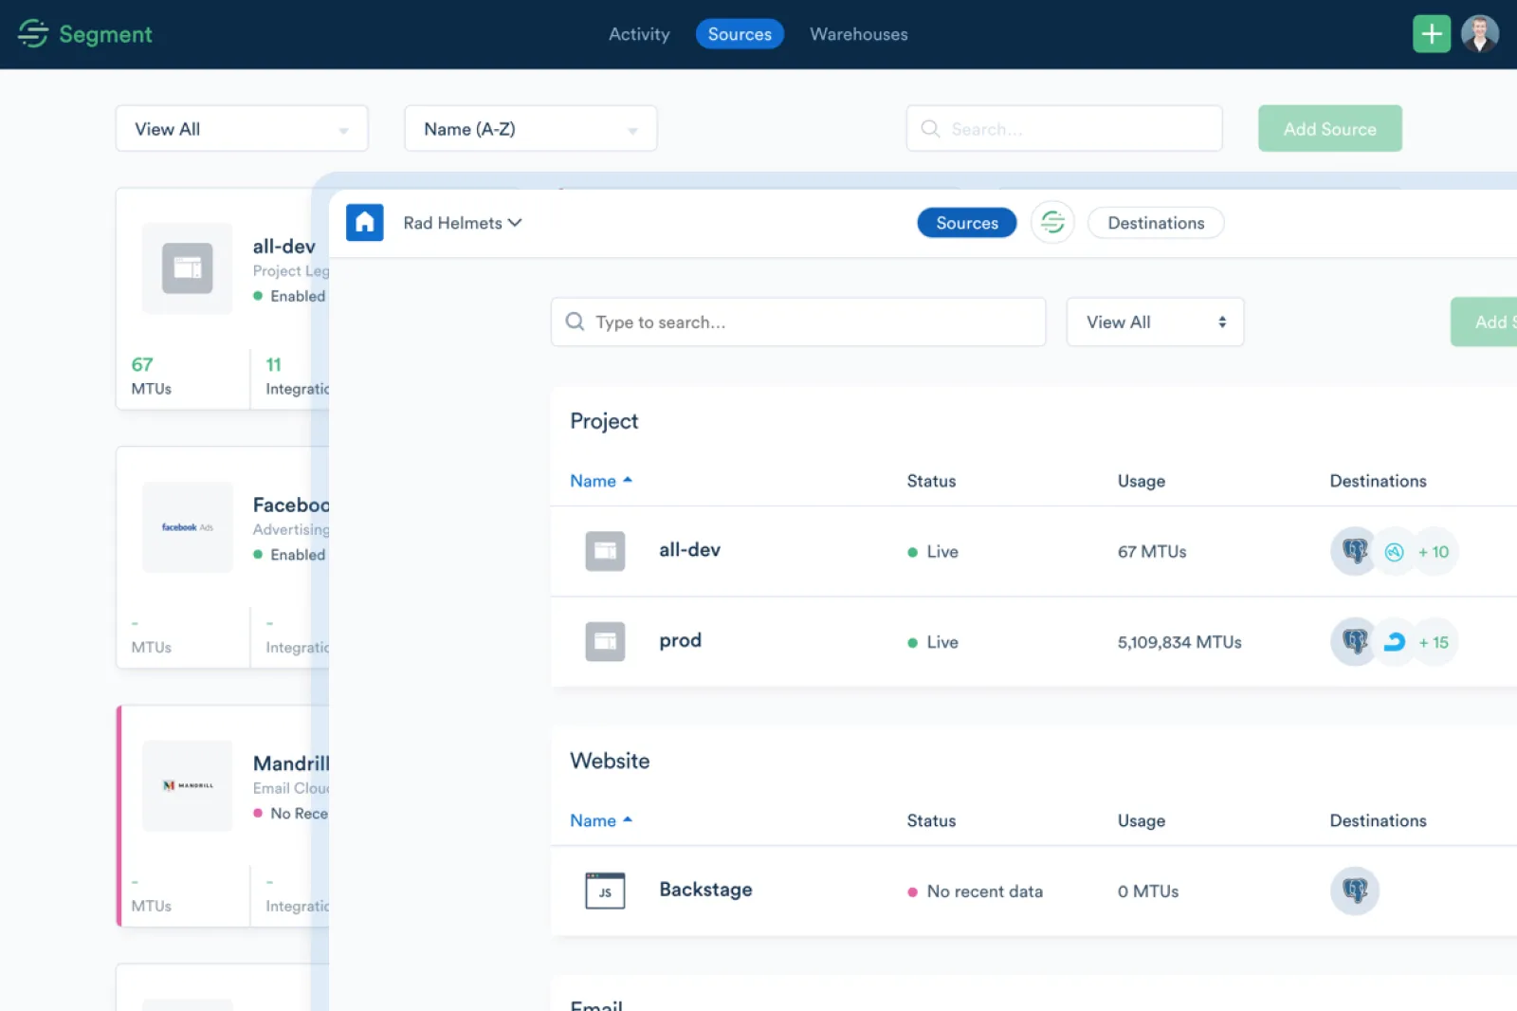Click the Postgres destination icon in prod row
The image size is (1517, 1011).
coord(1355,642)
